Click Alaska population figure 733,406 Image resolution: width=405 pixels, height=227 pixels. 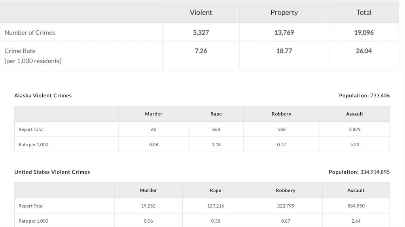point(380,95)
